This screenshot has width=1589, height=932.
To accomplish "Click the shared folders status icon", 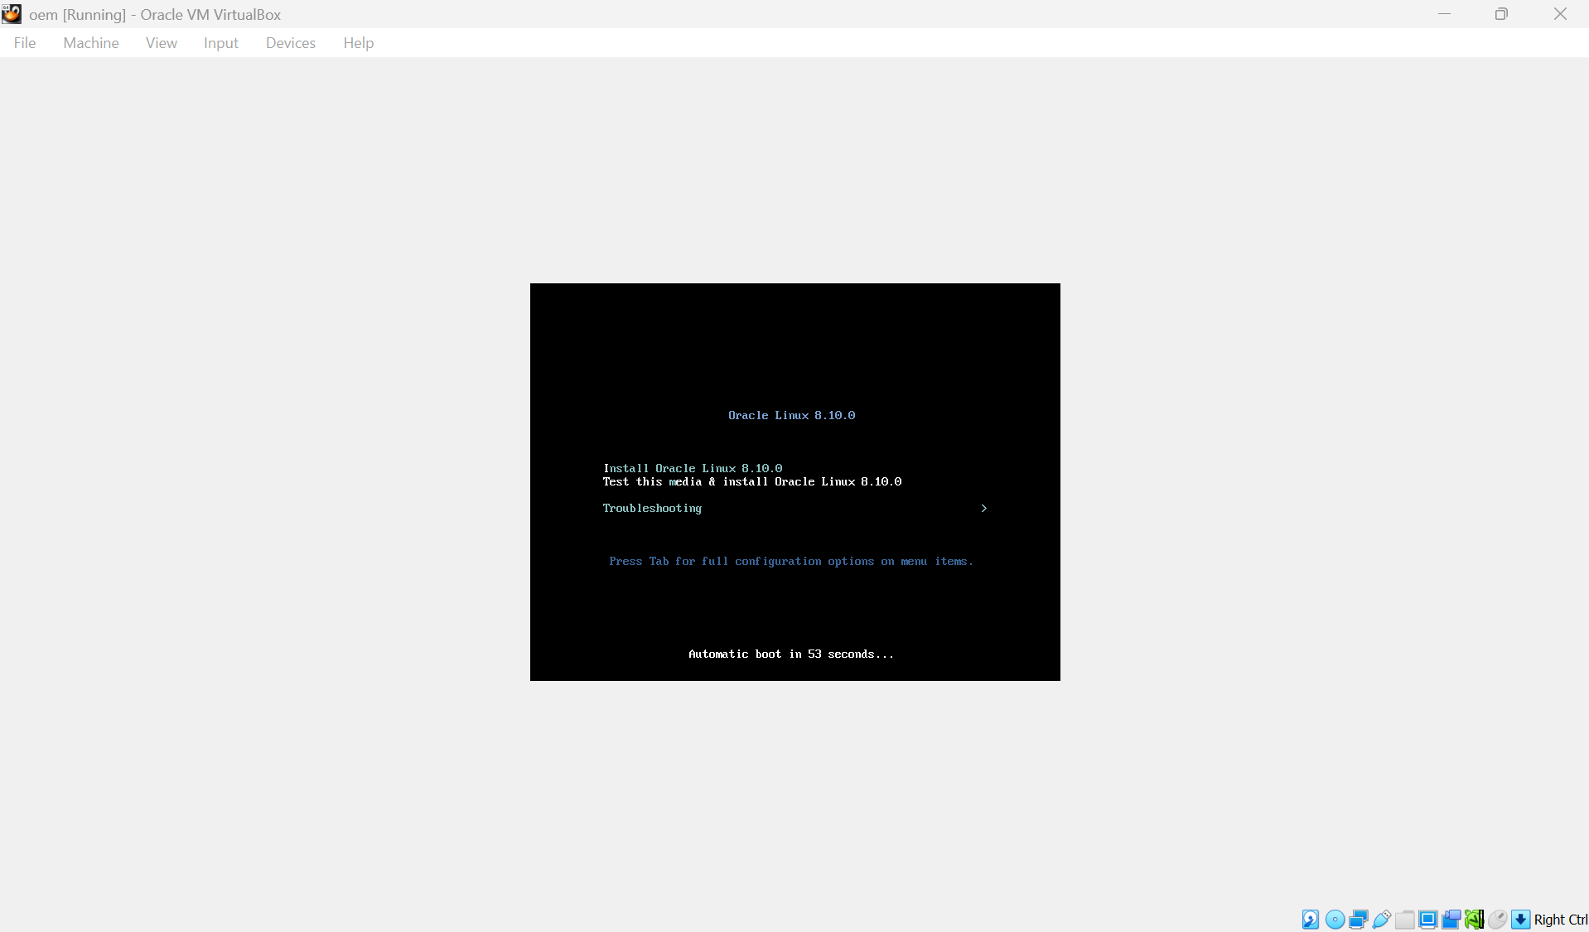I will tap(1405, 920).
